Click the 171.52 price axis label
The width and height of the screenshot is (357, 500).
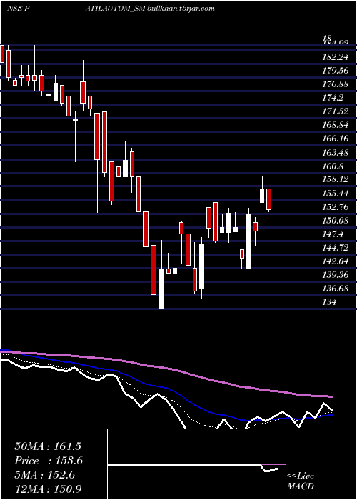point(336,111)
